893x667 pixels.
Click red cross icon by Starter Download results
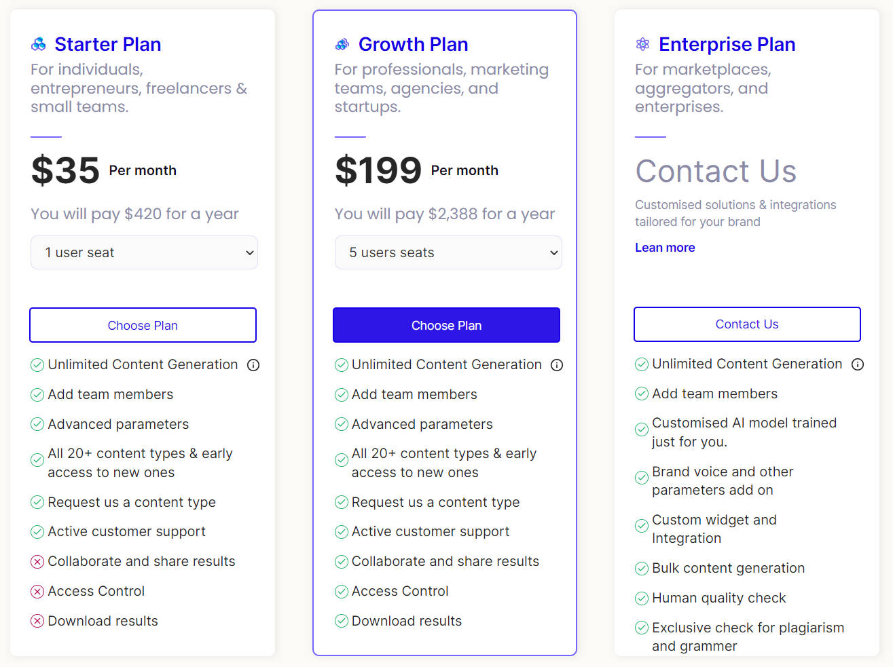click(x=37, y=621)
